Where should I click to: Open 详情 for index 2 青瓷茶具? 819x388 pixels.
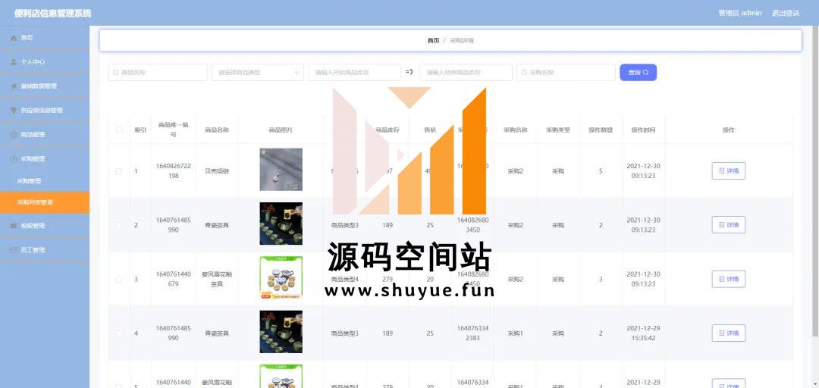(x=728, y=225)
